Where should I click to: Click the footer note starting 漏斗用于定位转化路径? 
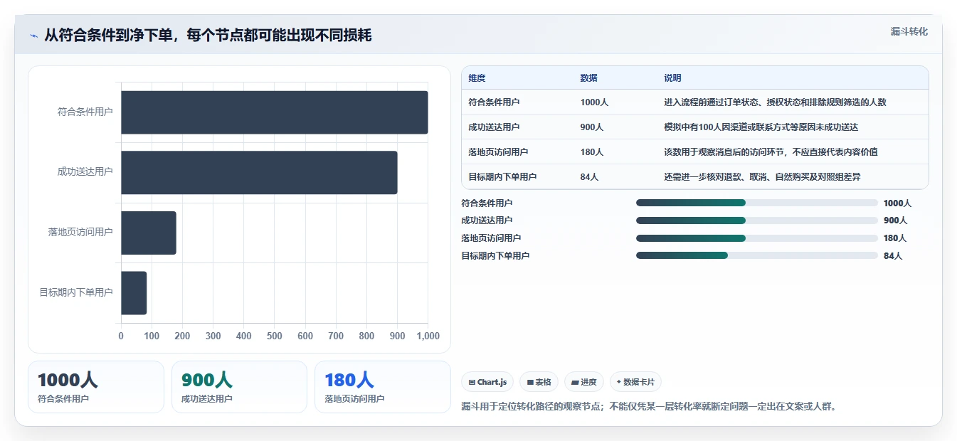pyautogui.click(x=650, y=407)
